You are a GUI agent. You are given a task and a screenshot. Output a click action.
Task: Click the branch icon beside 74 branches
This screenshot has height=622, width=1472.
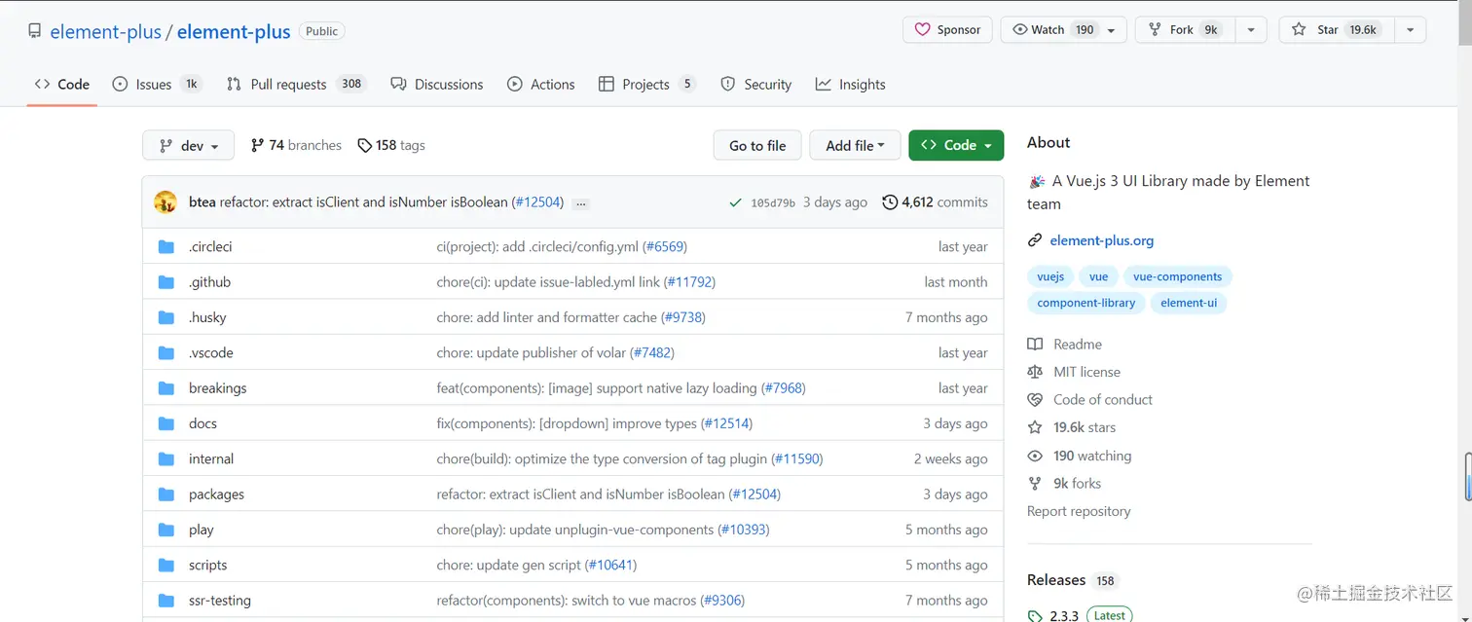coord(257,146)
